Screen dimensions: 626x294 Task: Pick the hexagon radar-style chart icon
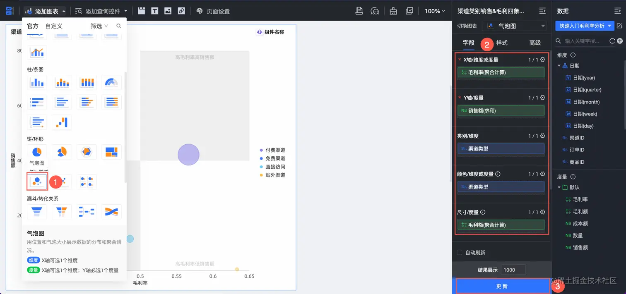[x=87, y=152]
